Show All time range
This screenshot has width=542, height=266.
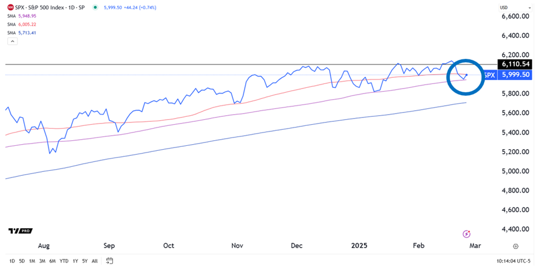tap(95, 260)
